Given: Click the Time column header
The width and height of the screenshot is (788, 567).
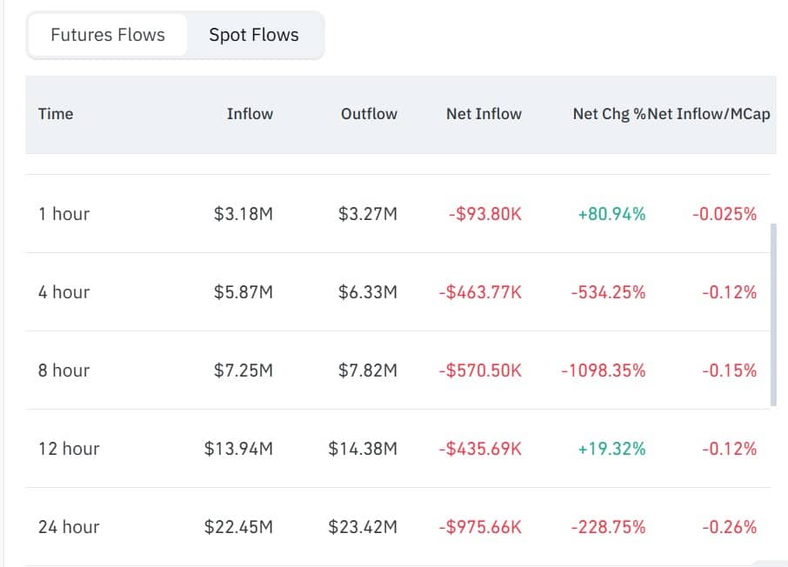Looking at the screenshot, I should pyautogui.click(x=56, y=114).
